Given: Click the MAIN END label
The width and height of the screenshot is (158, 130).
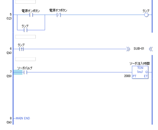Looking at the screenshot, I should 23,118.
